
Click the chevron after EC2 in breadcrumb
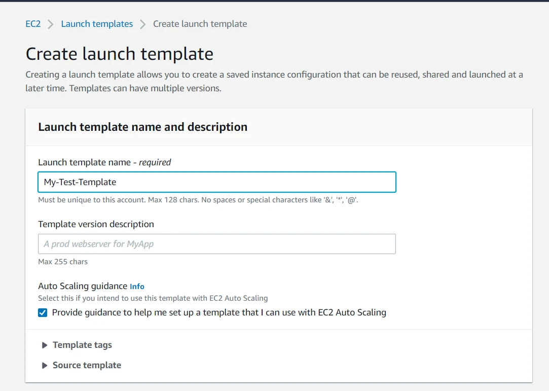point(49,23)
